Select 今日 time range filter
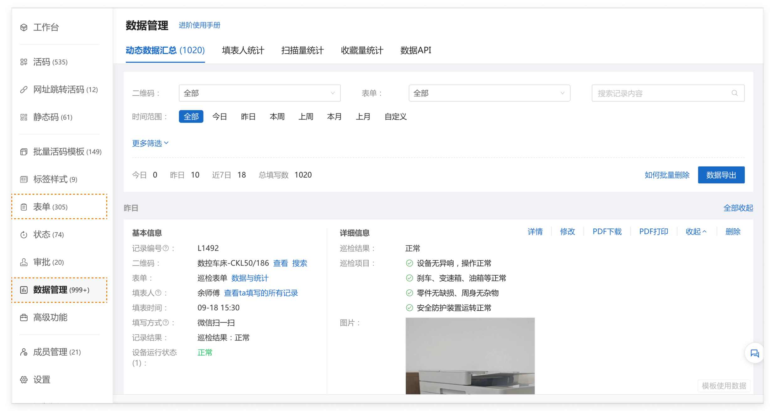 pyautogui.click(x=219, y=117)
